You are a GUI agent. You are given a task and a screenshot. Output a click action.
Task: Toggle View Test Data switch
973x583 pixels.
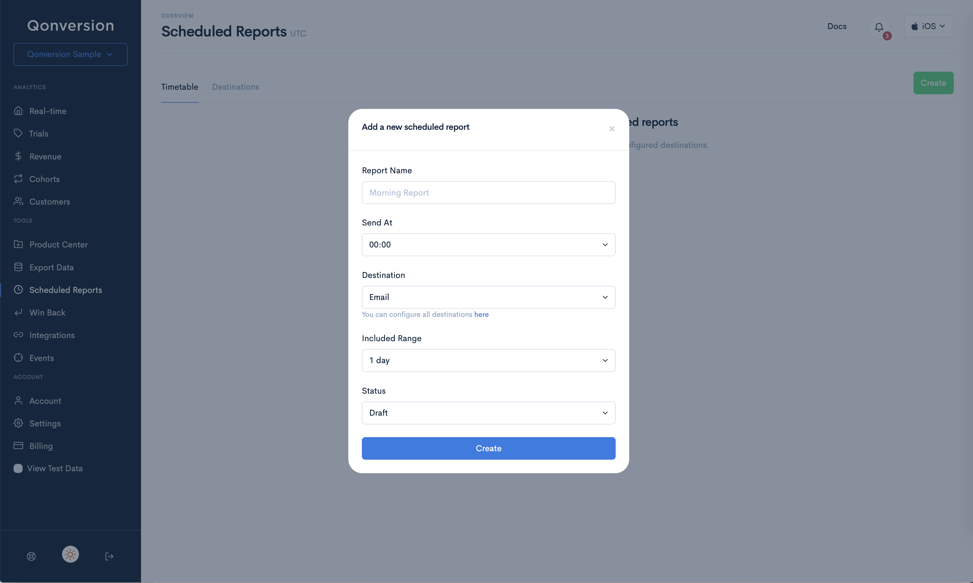(x=18, y=468)
